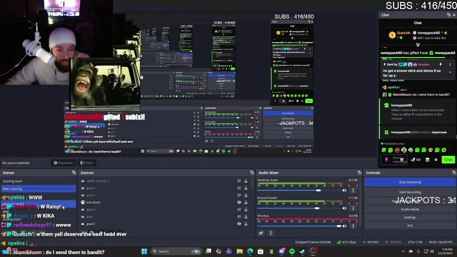Open Mic/Aux three-dot options menu
The width and height of the screenshot is (457, 257).
point(353,226)
